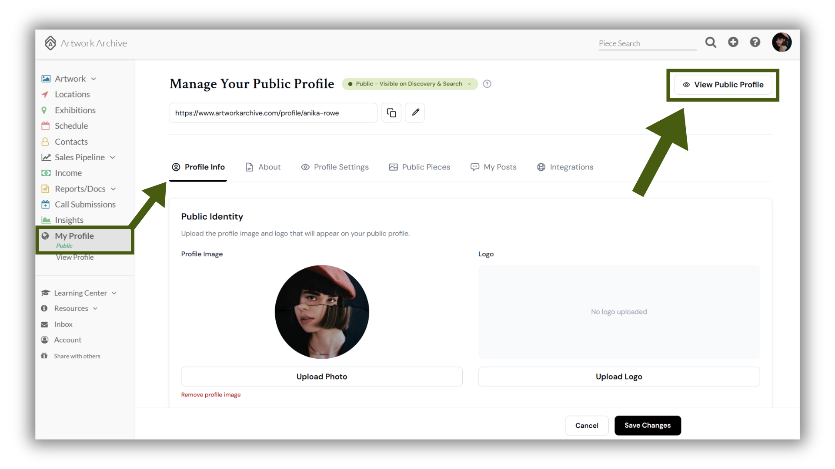
Task: Open the Public Pieces tab
Action: (x=420, y=167)
